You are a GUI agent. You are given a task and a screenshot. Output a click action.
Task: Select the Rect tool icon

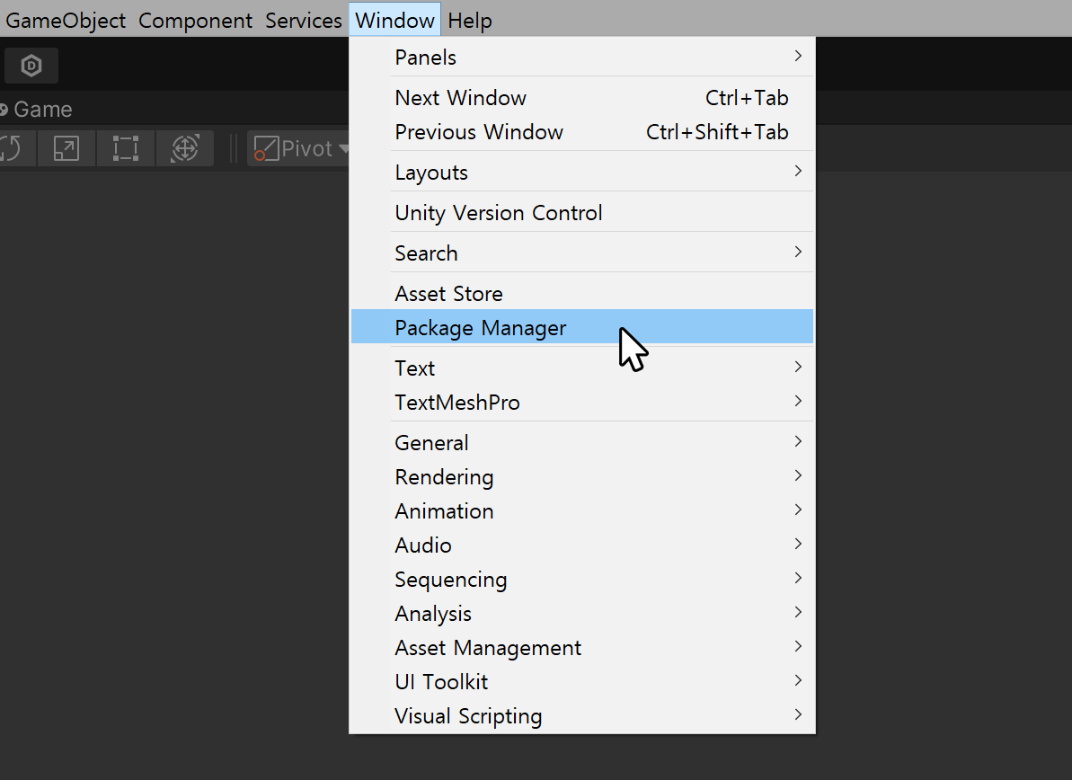pos(125,148)
